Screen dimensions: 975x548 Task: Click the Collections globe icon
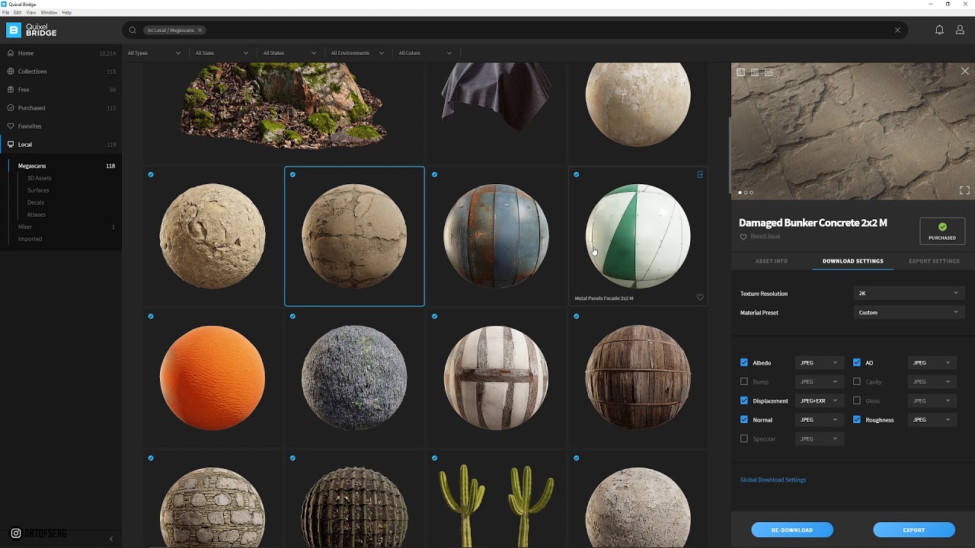pyautogui.click(x=11, y=72)
